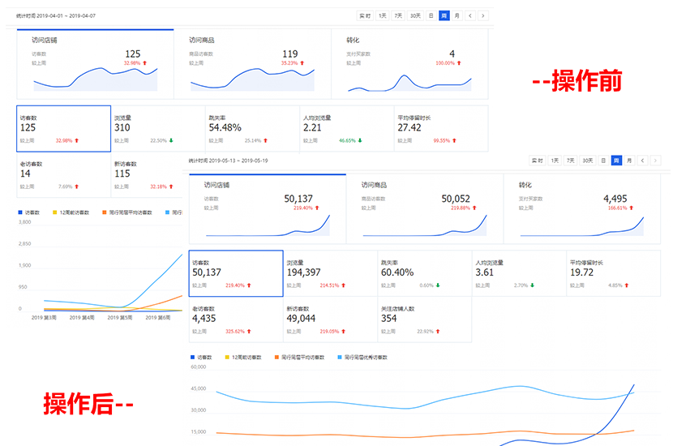Select the 浏览量 194,397 metric tile
Viewport: 673px width, 446px height.
click(x=330, y=272)
